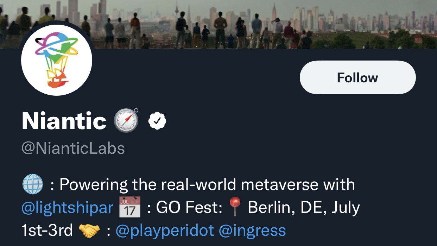Click the TV tower in header photo
Image resolution: width=437 pixels, height=246 pixels.
pos(177,9)
